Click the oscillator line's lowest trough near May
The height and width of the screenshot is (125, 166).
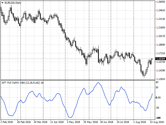click(70, 118)
